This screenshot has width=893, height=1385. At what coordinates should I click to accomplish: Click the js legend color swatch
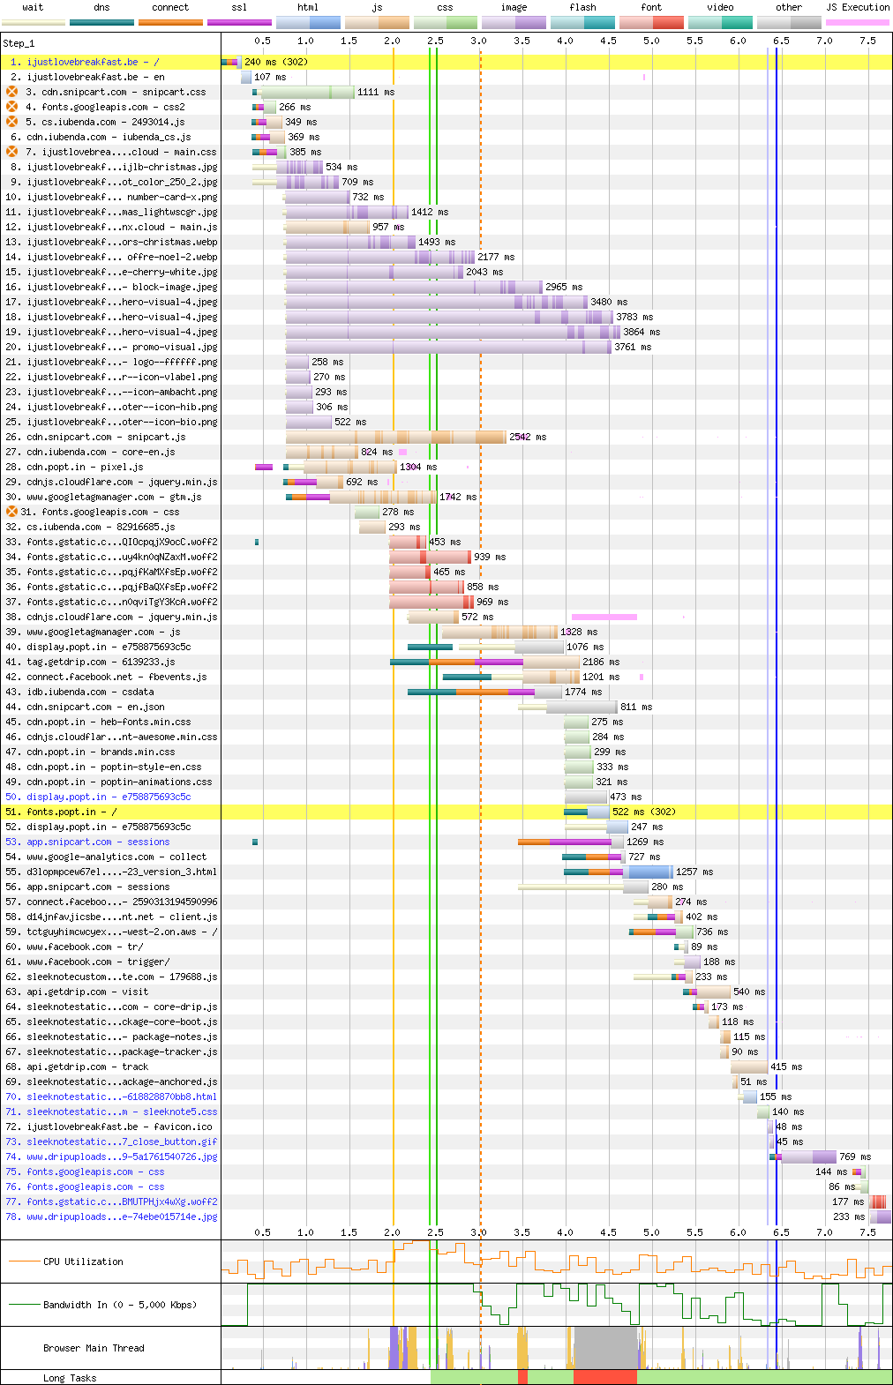point(377,22)
